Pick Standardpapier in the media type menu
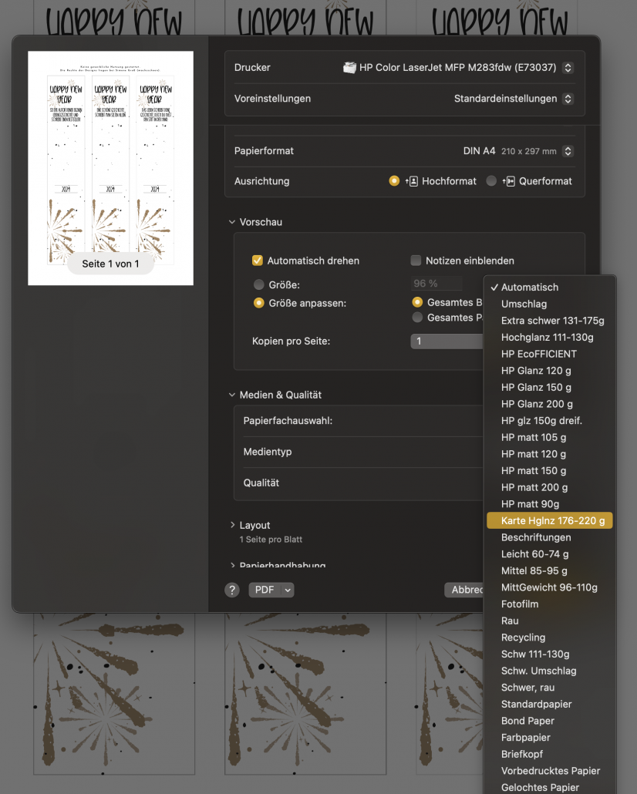The height and width of the screenshot is (794, 637). click(x=536, y=705)
